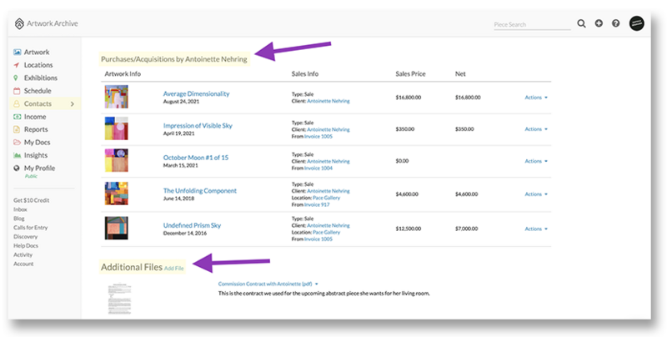Expand the Commission Contract file dropdown arrow
This screenshot has width=667, height=337.
pos(317,284)
